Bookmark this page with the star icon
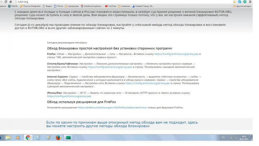Screen dimensions: 259x146 (x=234, y=2)
